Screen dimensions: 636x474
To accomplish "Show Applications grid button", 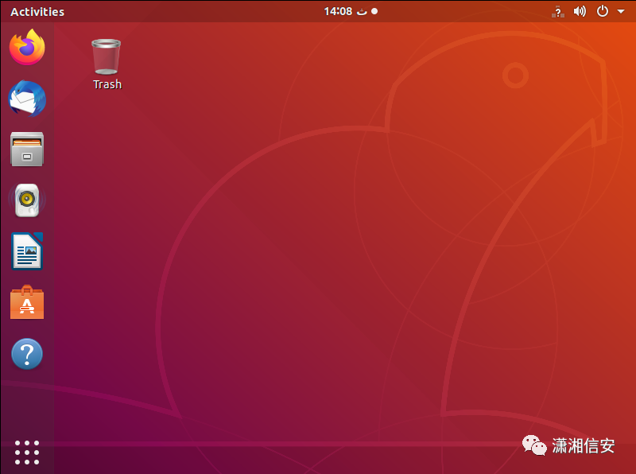I will pyautogui.click(x=27, y=452).
